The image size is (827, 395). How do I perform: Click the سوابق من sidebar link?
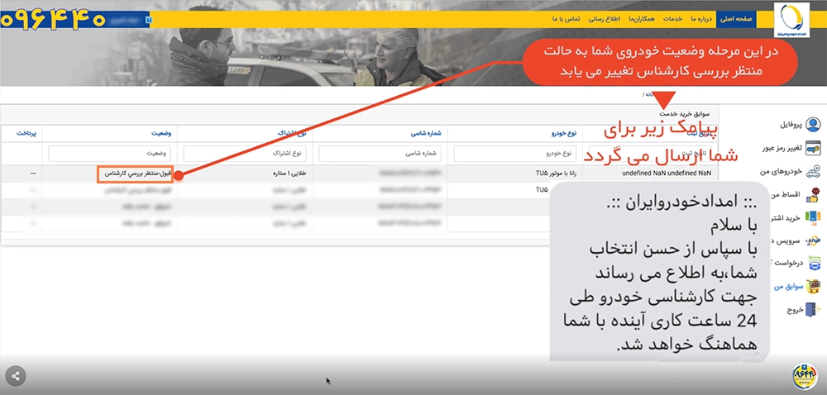(788, 287)
